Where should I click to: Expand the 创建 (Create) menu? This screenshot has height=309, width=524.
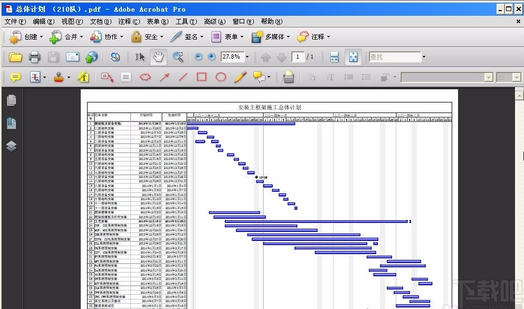point(30,36)
